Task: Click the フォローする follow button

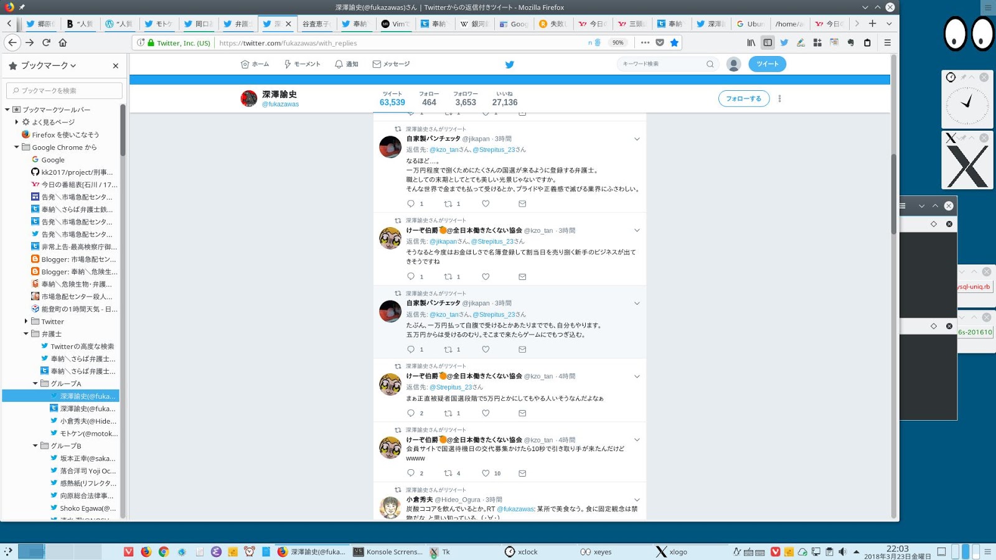Action: pos(743,98)
